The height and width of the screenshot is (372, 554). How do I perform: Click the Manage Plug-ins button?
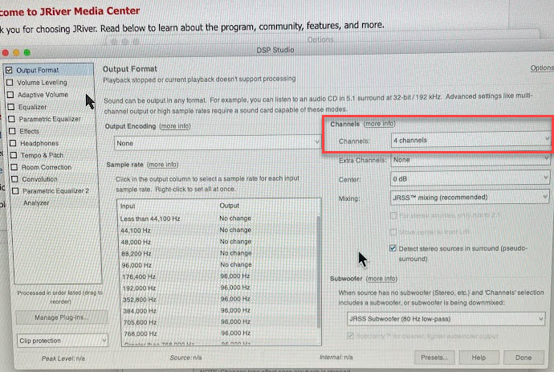[x=62, y=317]
